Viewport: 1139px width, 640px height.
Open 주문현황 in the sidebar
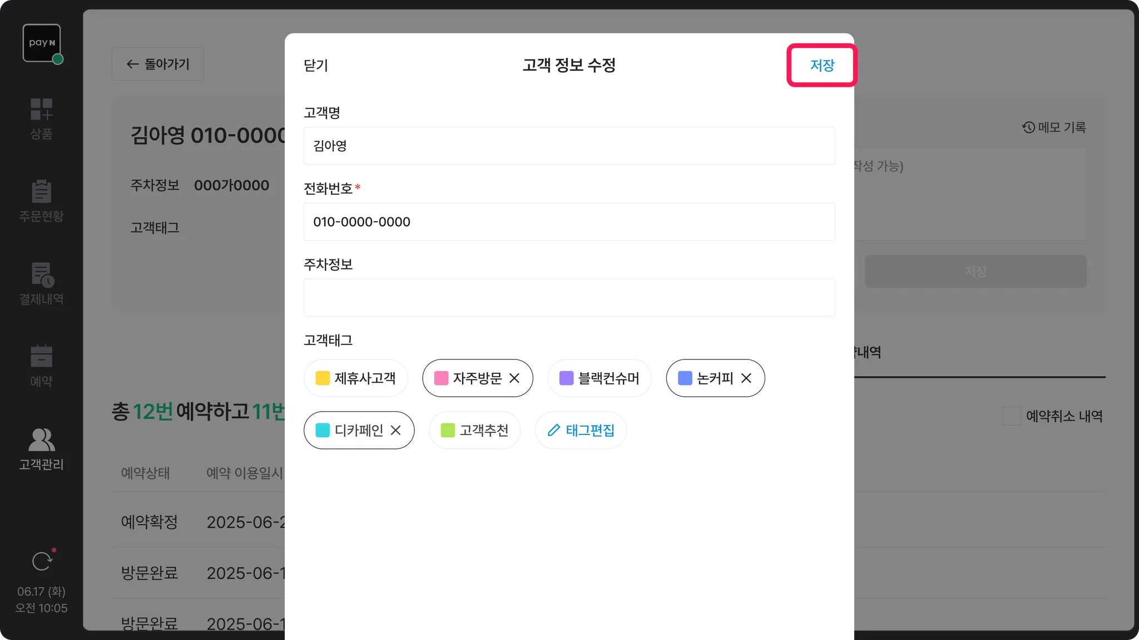point(41,192)
